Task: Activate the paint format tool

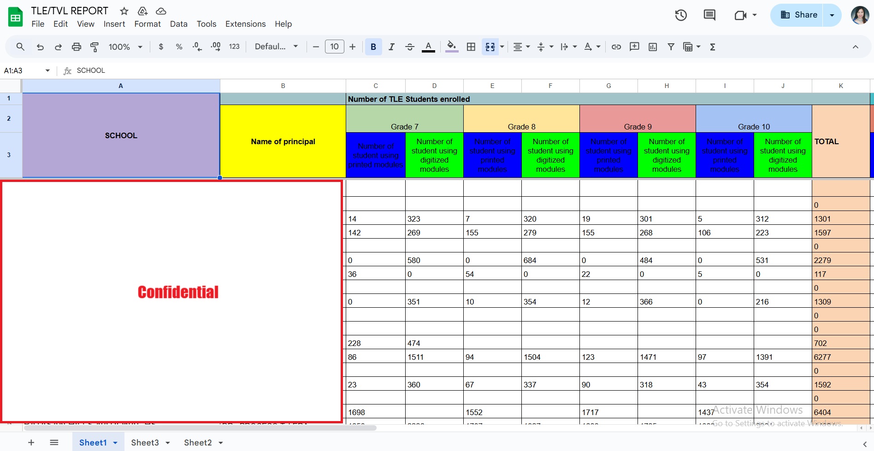Action: coord(94,47)
